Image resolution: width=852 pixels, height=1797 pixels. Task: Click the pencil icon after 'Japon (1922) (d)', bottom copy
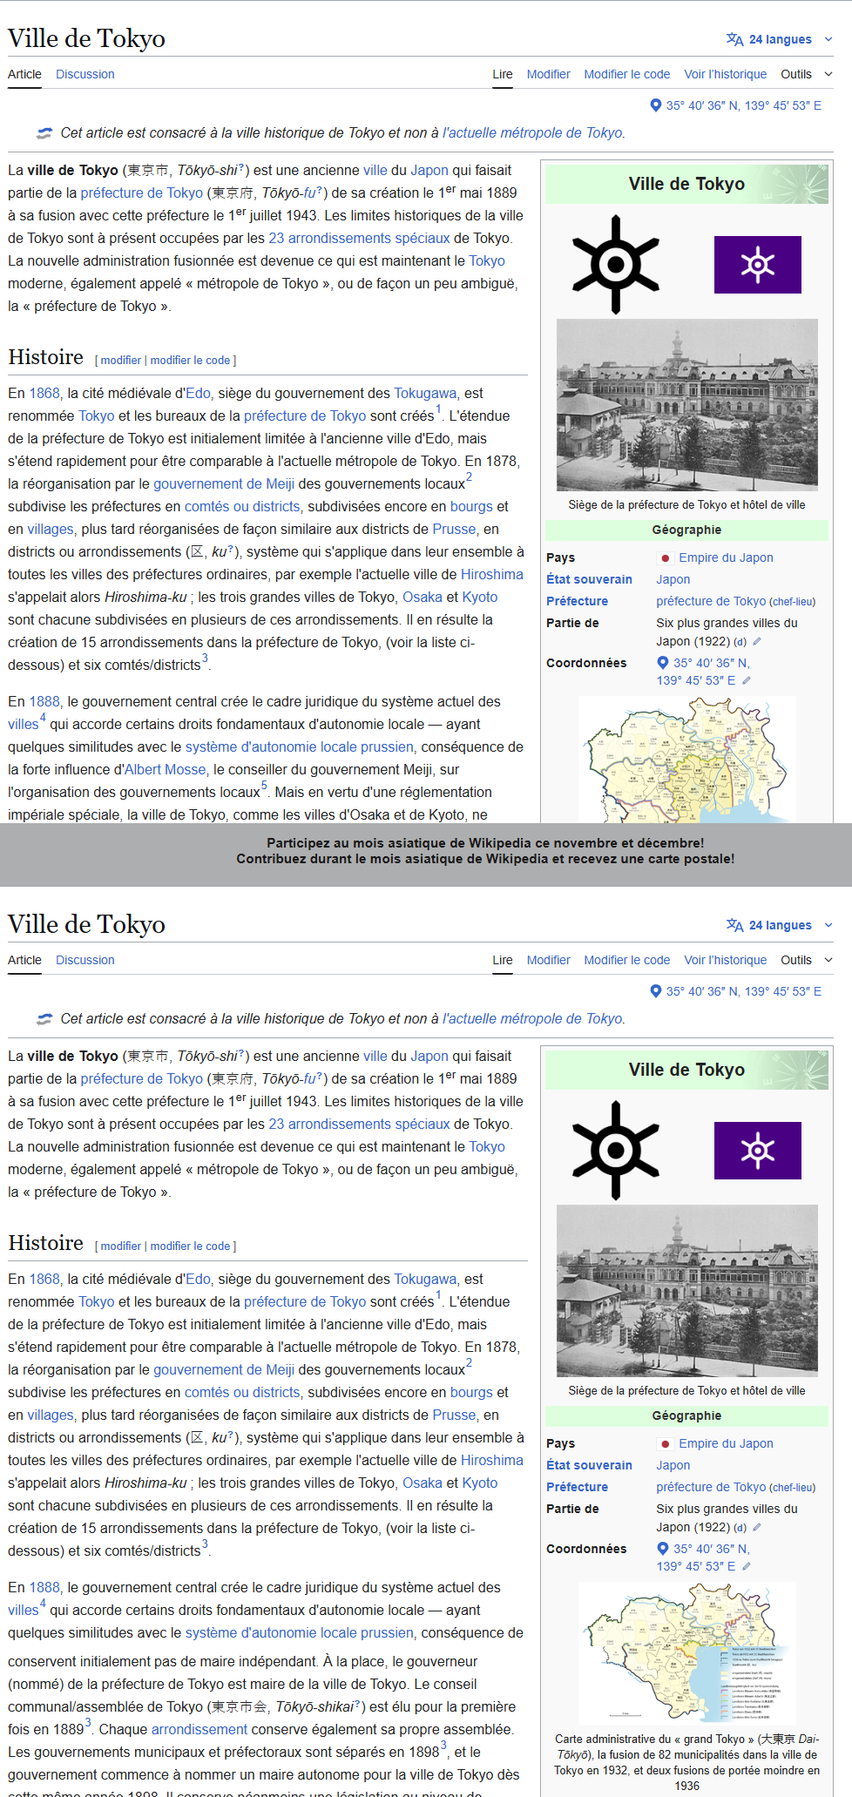click(x=757, y=1528)
